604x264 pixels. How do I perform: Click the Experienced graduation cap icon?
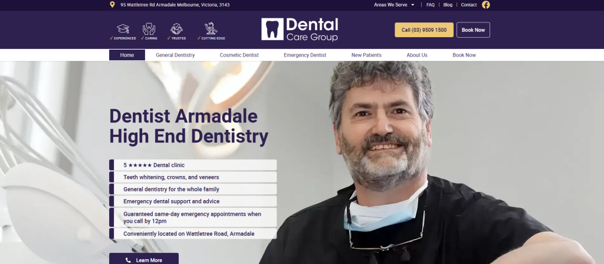click(123, 28)
